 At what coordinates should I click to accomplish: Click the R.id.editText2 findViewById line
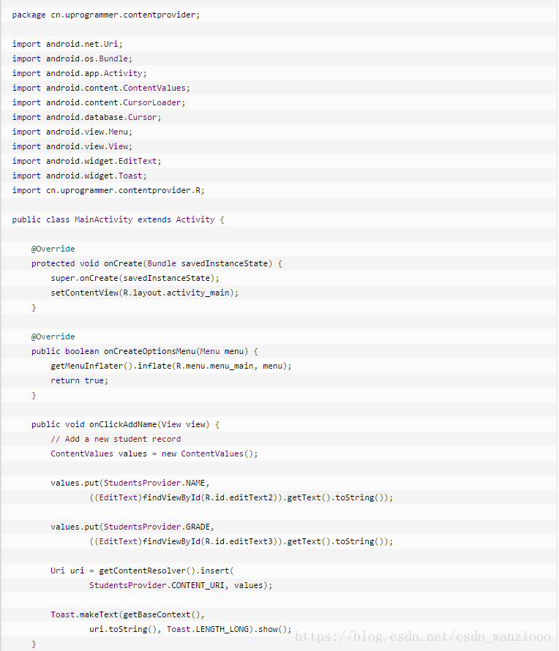(x=241, y=497)
